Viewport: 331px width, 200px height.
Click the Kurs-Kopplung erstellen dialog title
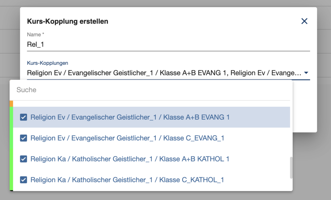(68, 21)
